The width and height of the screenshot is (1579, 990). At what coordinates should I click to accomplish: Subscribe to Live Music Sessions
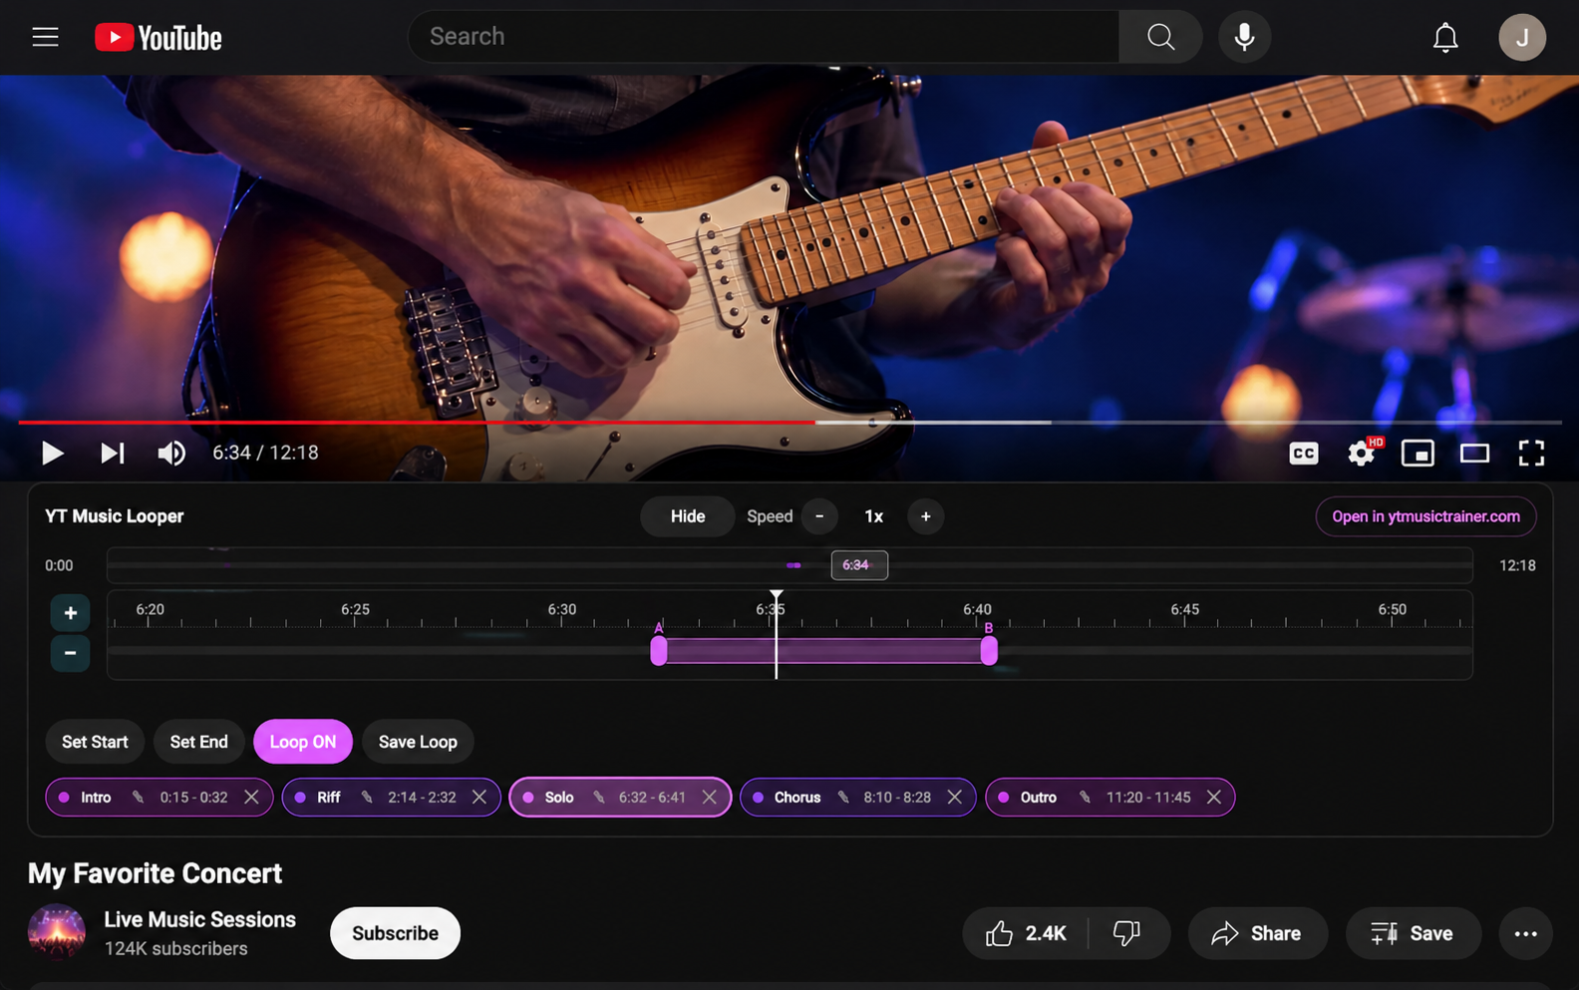(395, 933)
